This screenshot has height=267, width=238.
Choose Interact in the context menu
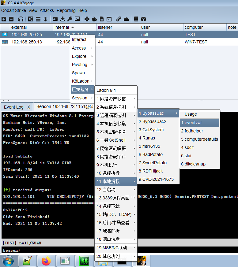(83, 39)
